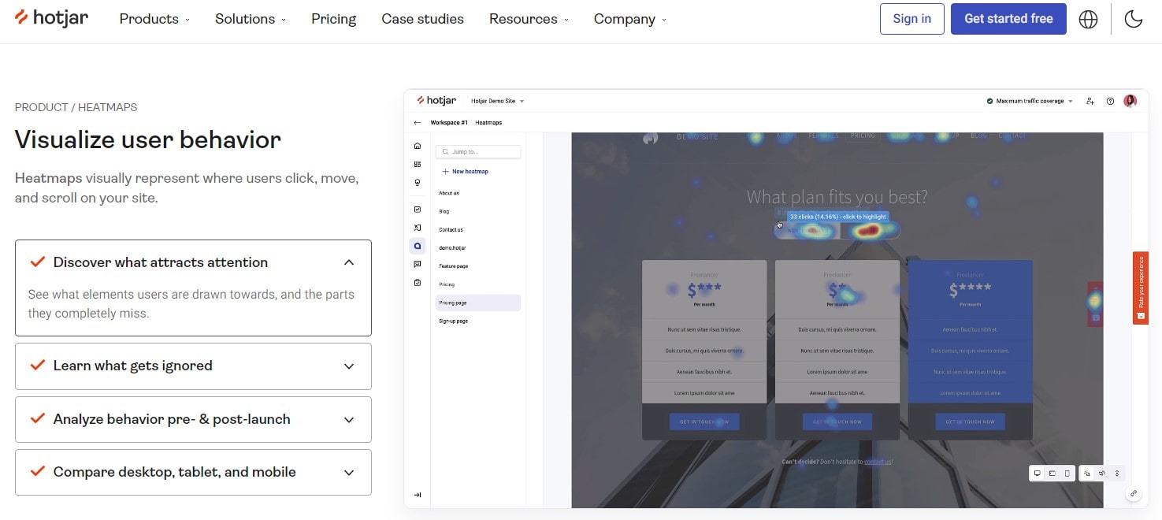Select the desktop device view icon
This screenshot has width=1162, height=520.
pos(1037,474)
